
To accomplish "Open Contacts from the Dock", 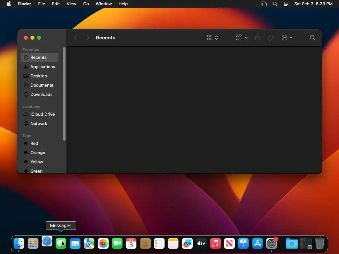I will tap(145, 243).
